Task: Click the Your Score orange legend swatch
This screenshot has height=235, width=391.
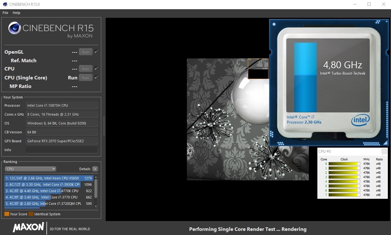Action: tap(7, 214)
